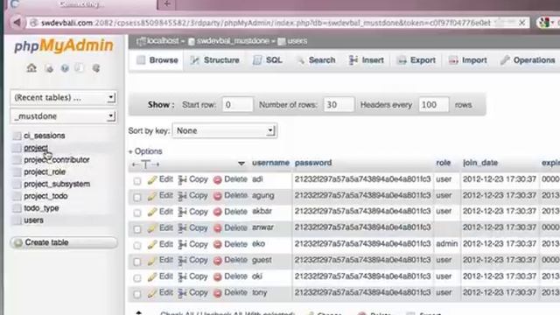Delete the row for user tony

click(x=230, y=293)
